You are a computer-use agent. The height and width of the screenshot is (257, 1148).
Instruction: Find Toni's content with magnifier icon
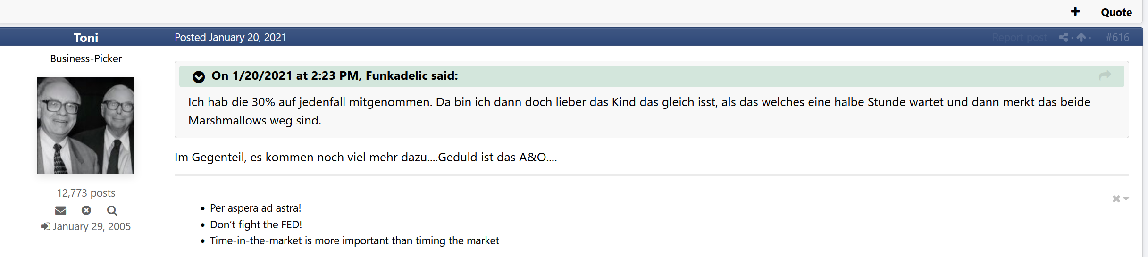click(112, 210)
